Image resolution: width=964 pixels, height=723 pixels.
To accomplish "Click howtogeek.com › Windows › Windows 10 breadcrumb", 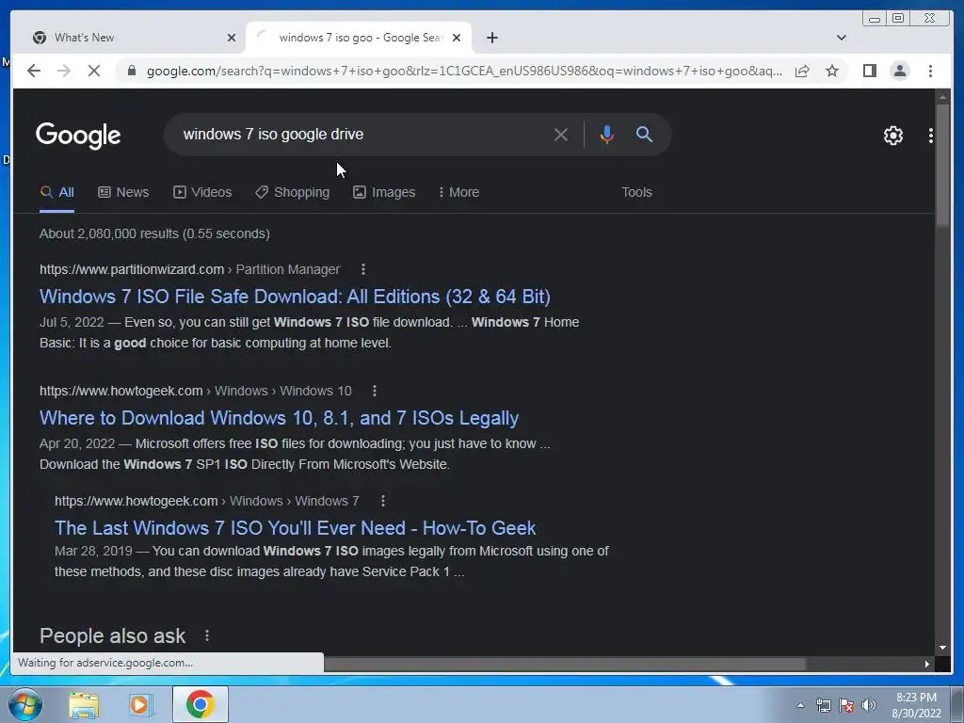I will click(x=196, y=391).
